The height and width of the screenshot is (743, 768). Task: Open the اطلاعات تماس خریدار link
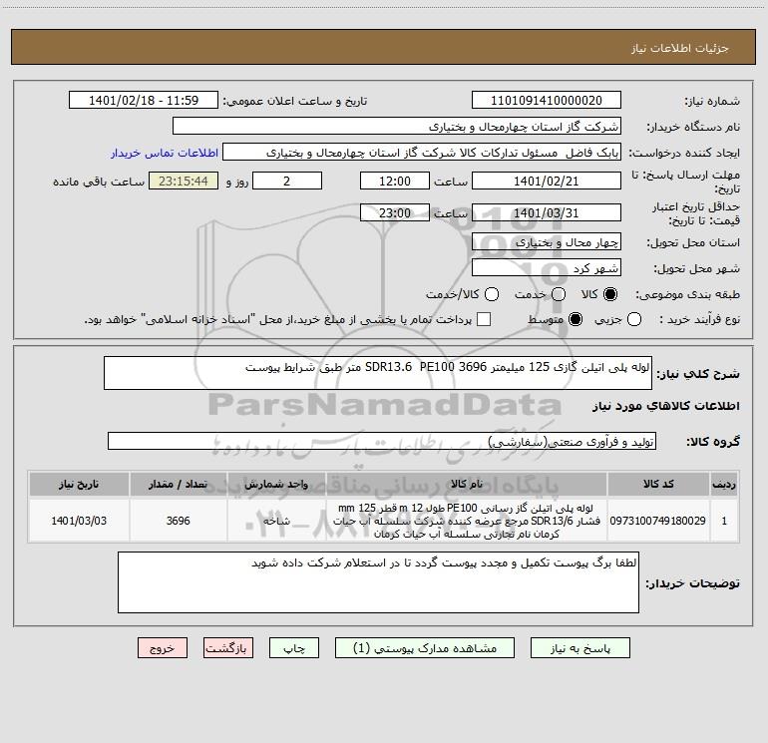(165, 153)
